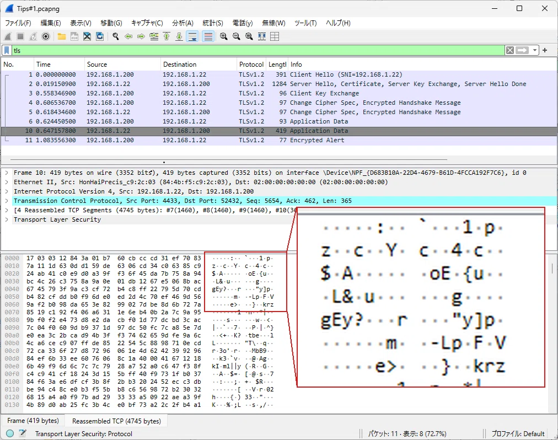Viewport: 558px width, 440px height.
Task: Apply the display filter with the arrow button
Action: click(x=522, y=51)
